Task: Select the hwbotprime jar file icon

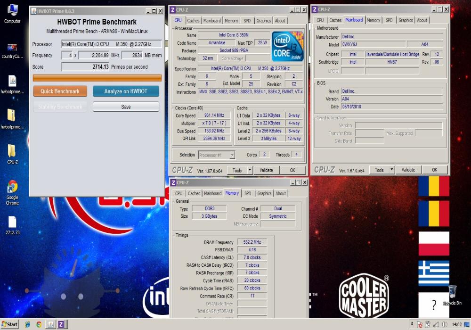Action: click(12, 84)
